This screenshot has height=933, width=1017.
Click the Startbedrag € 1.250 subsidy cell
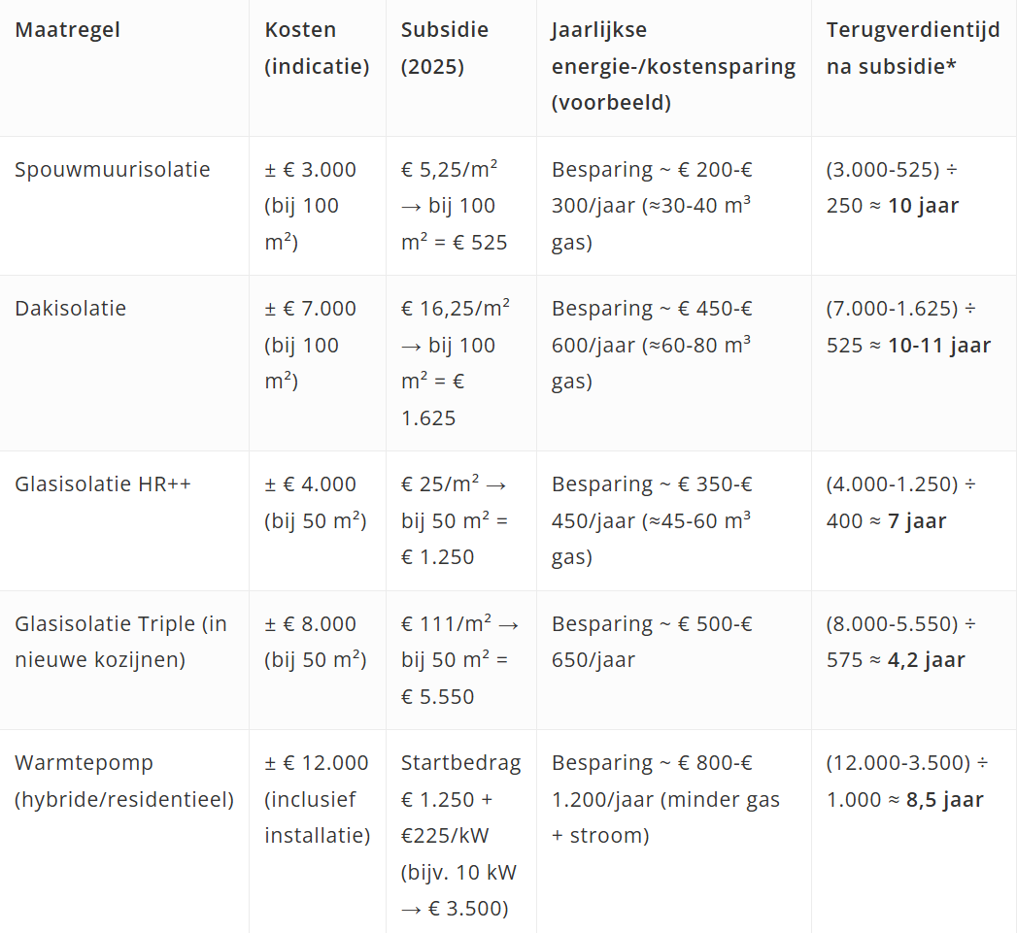[460, 835]
